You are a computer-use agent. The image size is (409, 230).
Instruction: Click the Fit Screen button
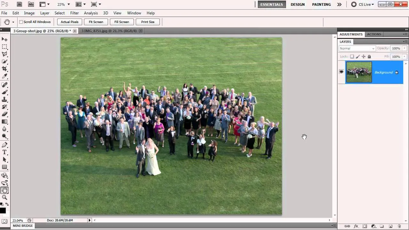click(x=96, y=22)
